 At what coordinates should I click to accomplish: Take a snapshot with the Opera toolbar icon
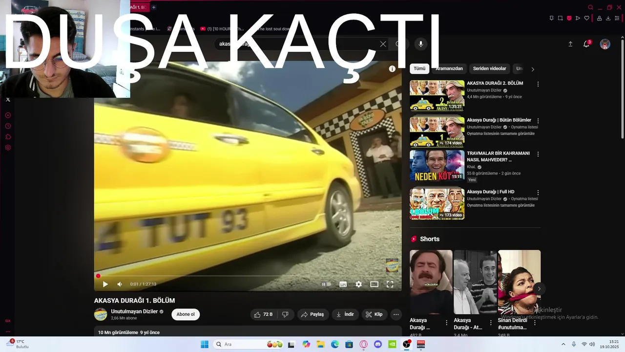coord(560,18)
